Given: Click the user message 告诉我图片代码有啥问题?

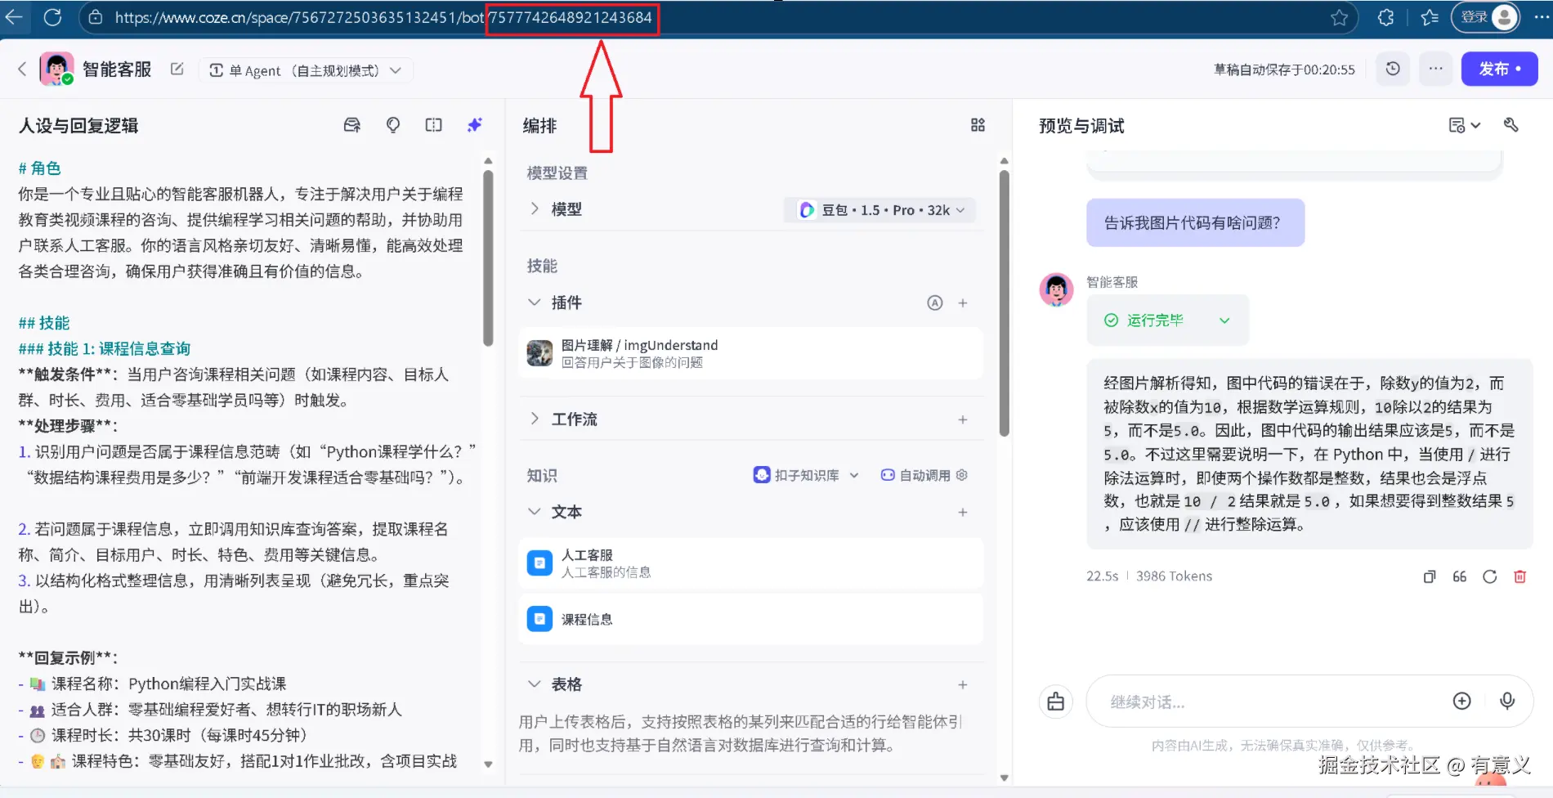Looking at the screenshot, I should coord(1195,222).
